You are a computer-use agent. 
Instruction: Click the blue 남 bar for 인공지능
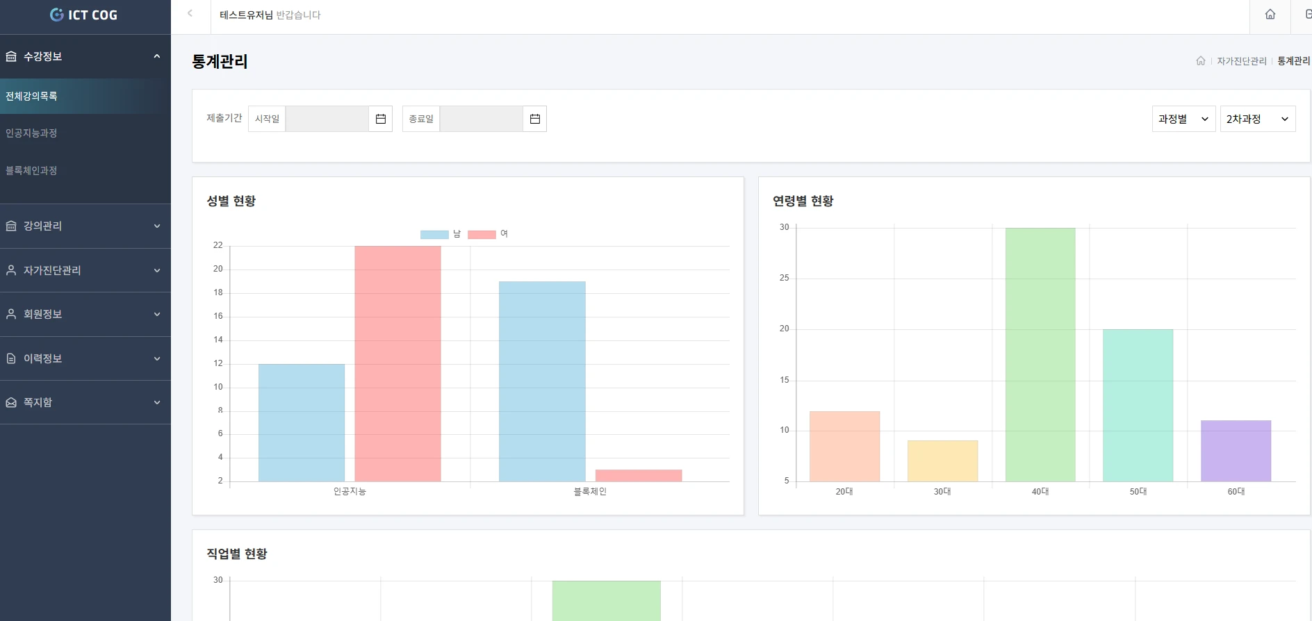[302, 422]
